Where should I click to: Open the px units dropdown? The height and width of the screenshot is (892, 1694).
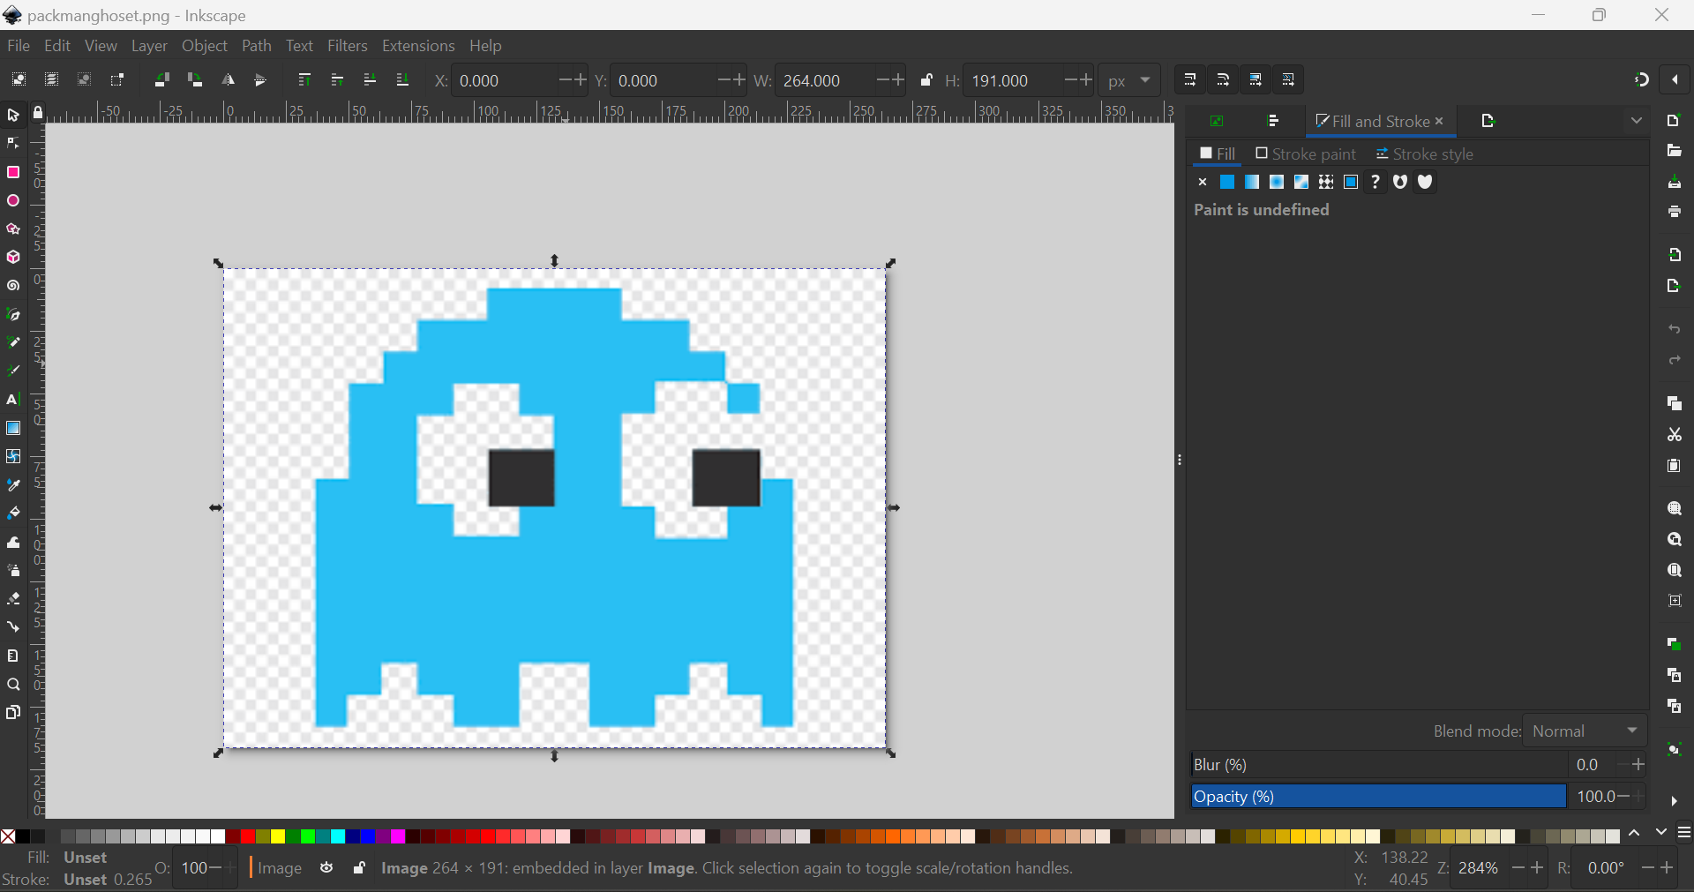(x=1129, y=80)
